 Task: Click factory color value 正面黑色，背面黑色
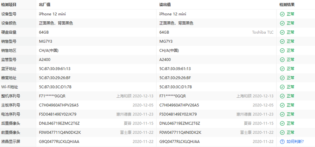click(56, 23)
